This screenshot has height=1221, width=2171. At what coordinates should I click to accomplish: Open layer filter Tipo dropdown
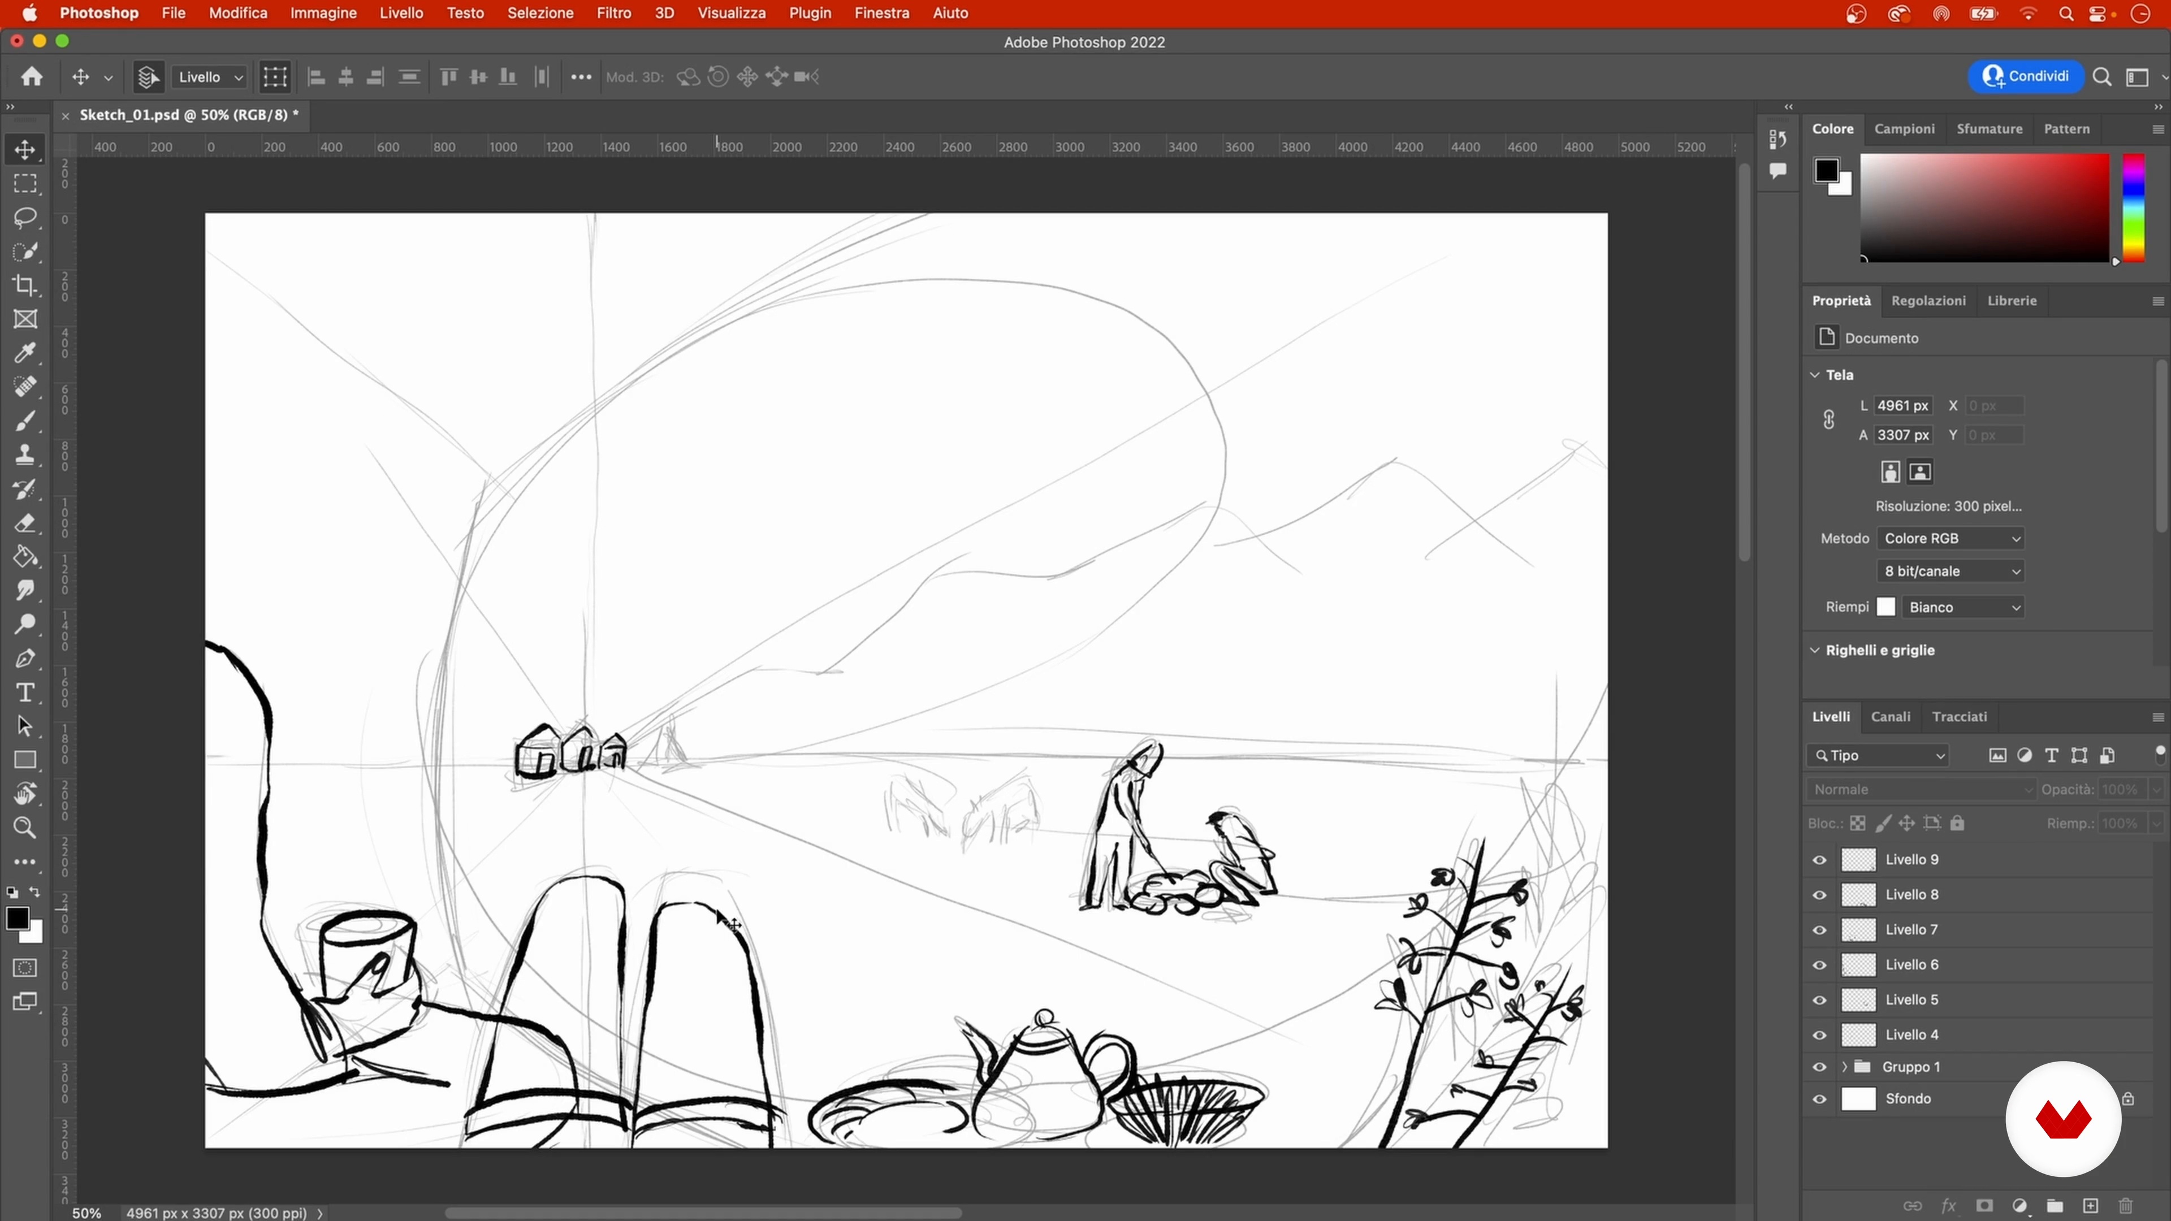click(x=1879, y=756)
